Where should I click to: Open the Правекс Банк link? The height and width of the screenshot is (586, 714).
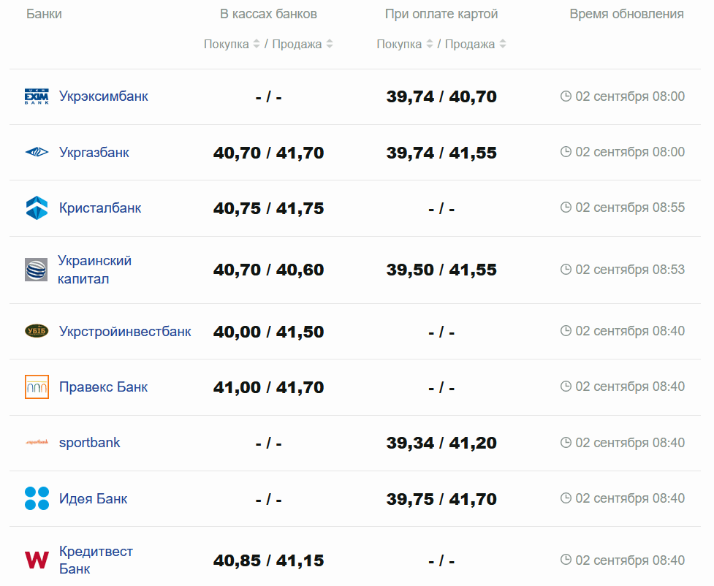click(103, 387)
